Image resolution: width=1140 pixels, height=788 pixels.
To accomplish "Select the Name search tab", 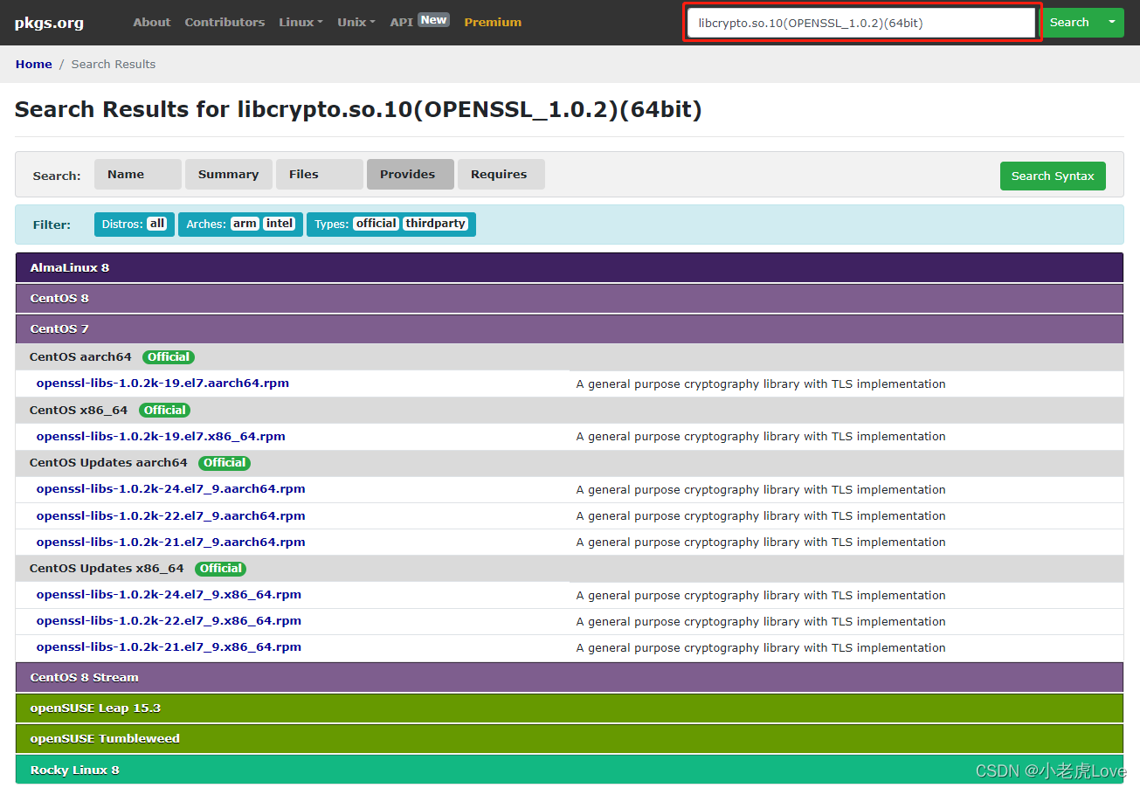I will click(x=138, y=174).
